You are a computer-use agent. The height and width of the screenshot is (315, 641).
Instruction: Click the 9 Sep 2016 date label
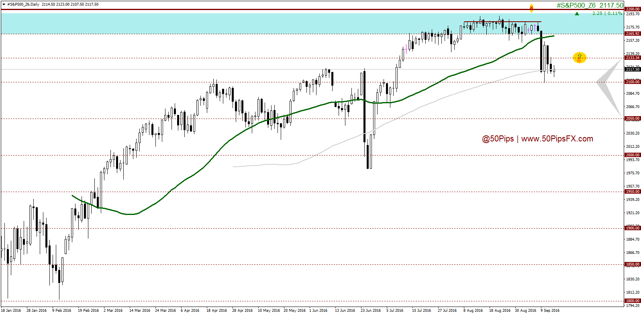coord(550,311)
